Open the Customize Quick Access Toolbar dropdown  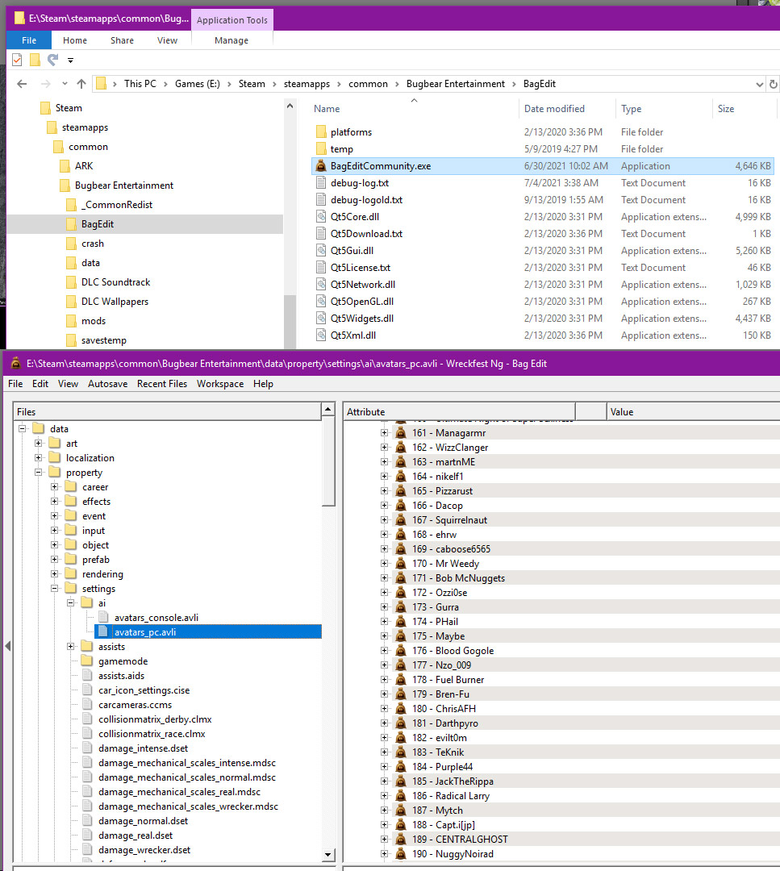(70, 60)
